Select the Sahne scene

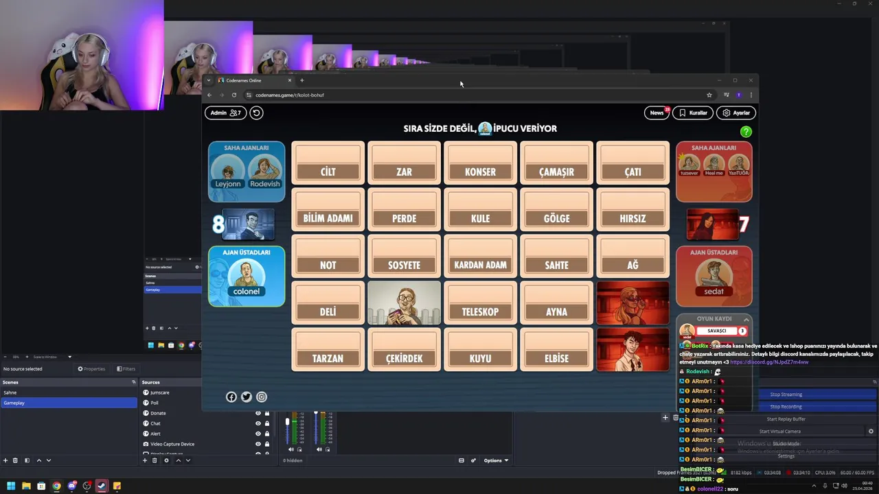[69, 392]
